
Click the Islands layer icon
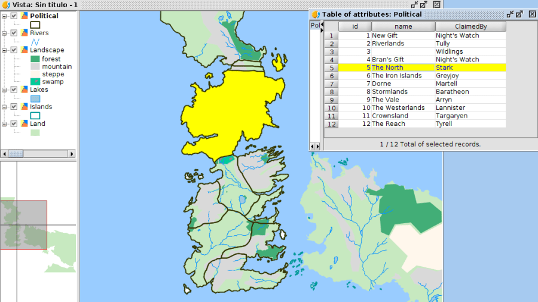(24, 107)
